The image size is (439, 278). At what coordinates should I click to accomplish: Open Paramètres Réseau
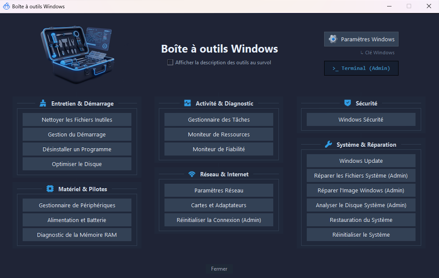(219, 190)
